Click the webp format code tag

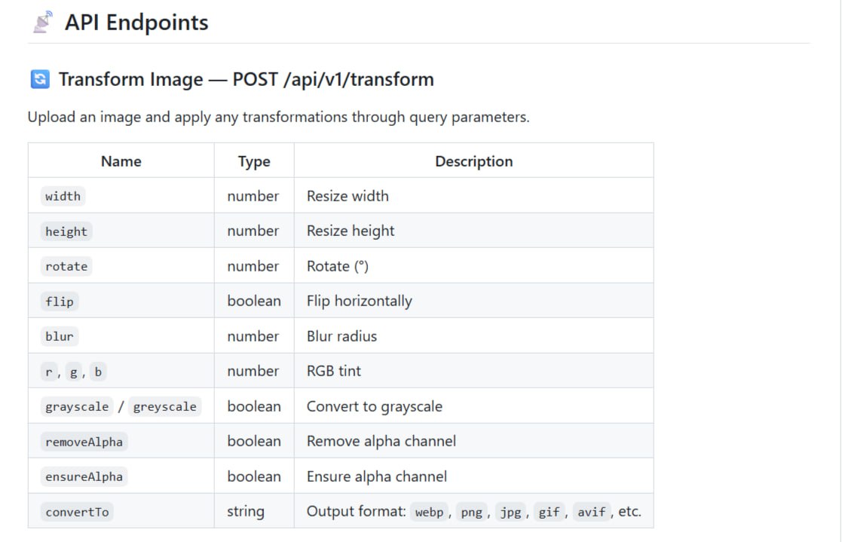point(429,512)
